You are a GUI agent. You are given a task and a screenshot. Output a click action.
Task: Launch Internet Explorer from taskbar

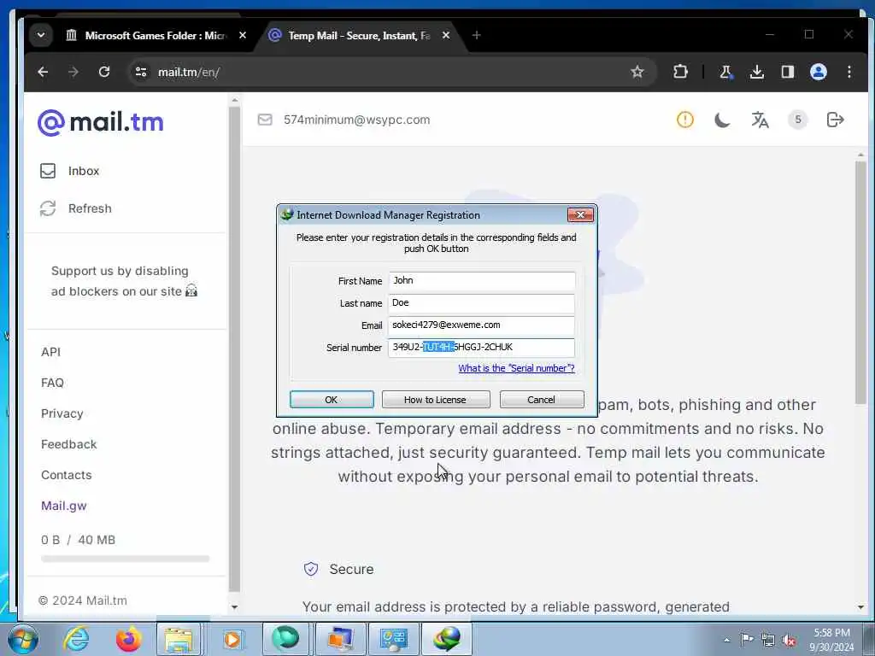(x=76, y=639)
